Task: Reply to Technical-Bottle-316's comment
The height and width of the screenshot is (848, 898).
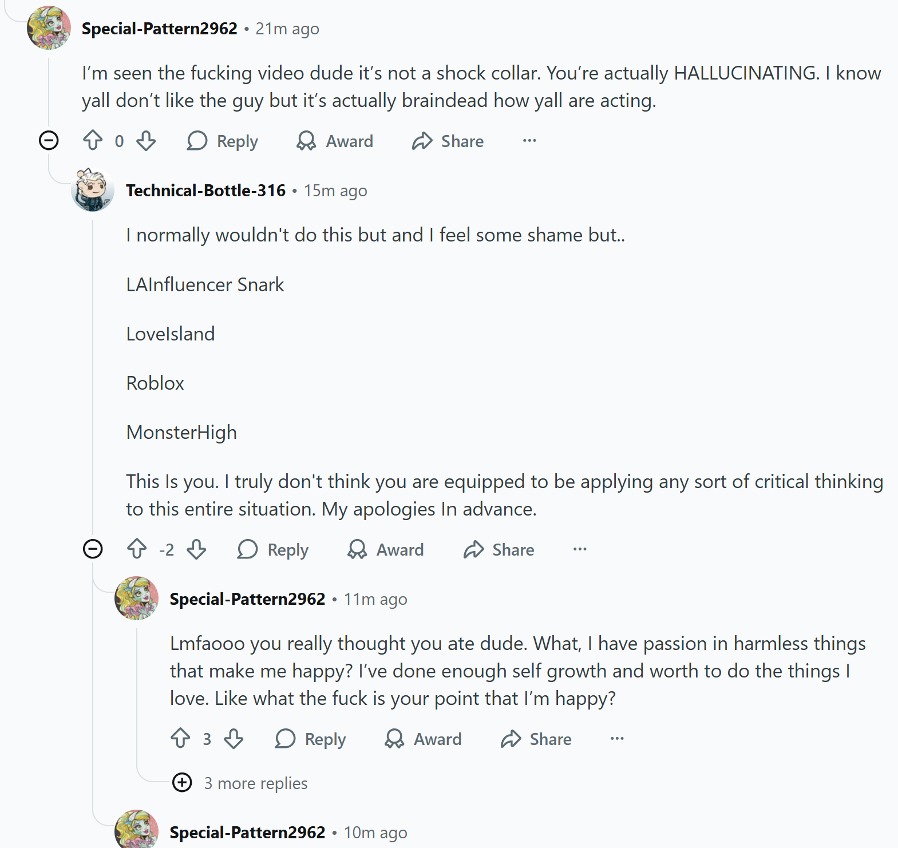Action: [273, 549]
